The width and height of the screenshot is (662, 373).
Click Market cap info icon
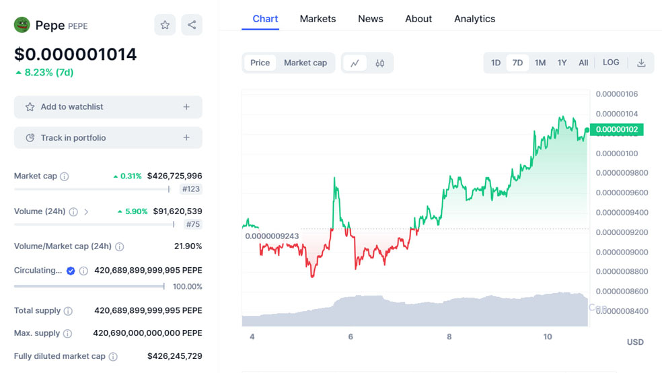pyautogui.click(x=65, y=176)
